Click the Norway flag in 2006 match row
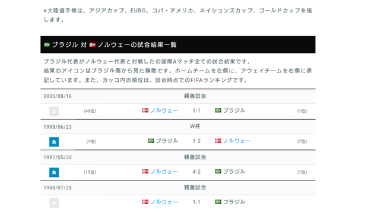 145,110
